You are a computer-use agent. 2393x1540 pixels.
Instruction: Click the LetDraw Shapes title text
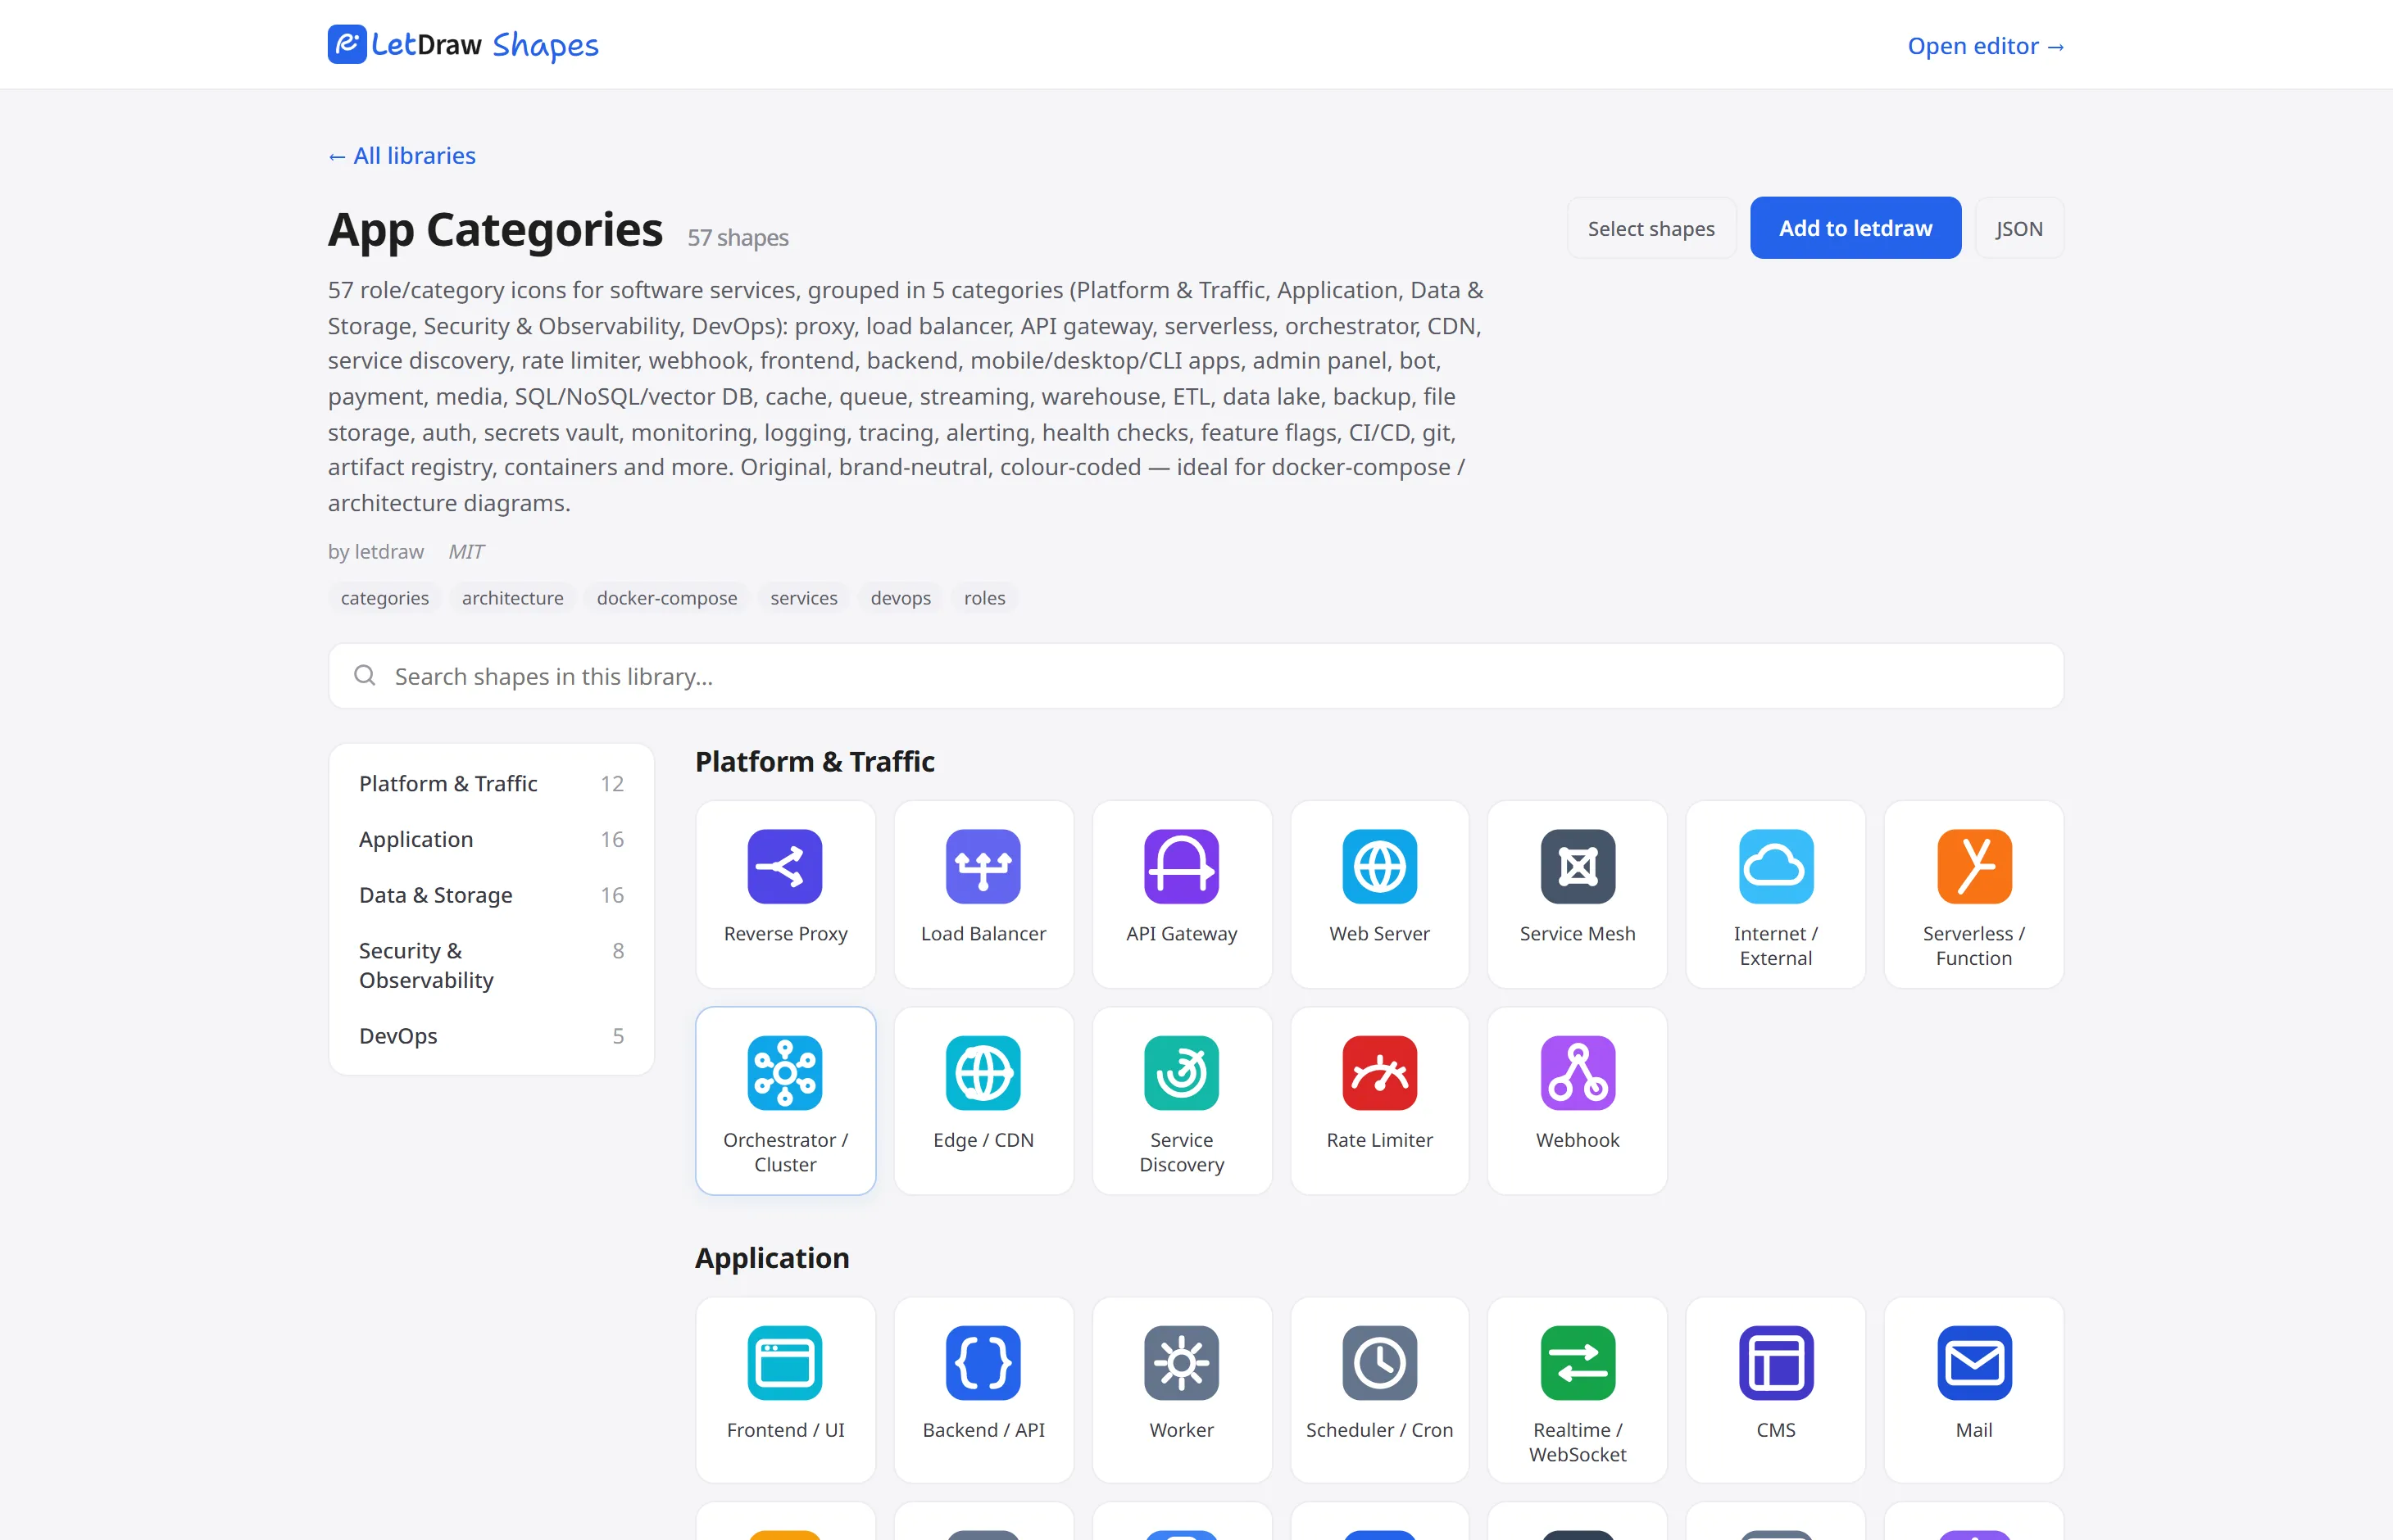[485, 45]
